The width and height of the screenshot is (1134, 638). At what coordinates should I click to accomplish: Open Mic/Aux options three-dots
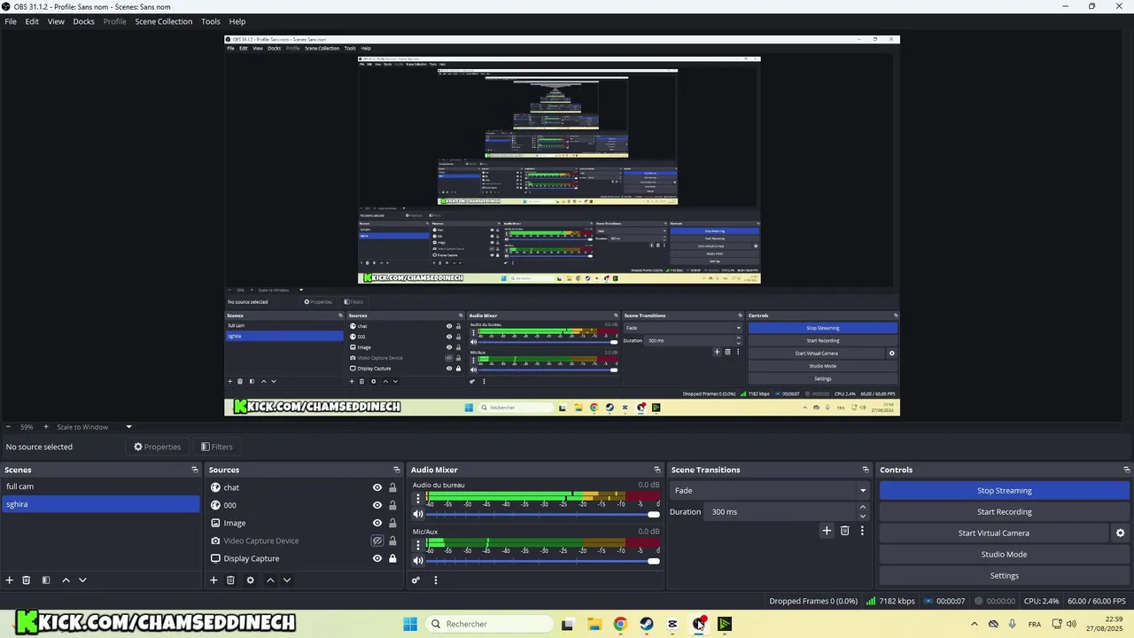[x=418, y=545]
